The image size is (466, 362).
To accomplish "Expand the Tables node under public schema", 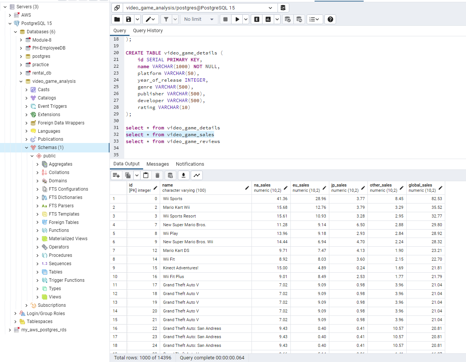I will coord(37,272).
